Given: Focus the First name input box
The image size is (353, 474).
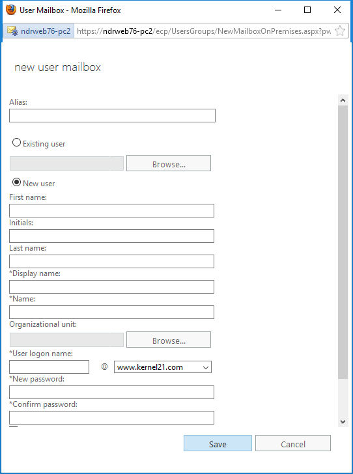Looking at the screenshot, I should coord(111,210).
